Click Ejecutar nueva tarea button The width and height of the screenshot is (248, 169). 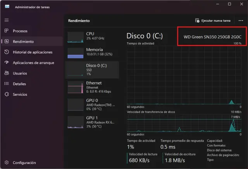pyautogui.click(x=213, y=21)
